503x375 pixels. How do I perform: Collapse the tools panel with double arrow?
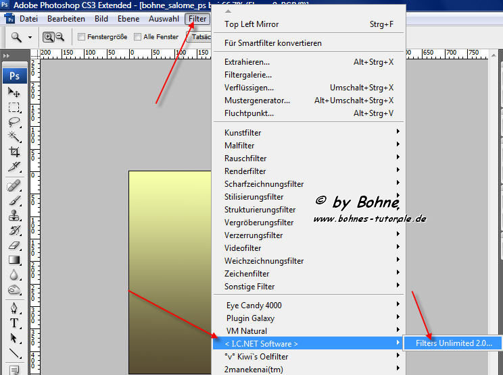tap(7, 55)
